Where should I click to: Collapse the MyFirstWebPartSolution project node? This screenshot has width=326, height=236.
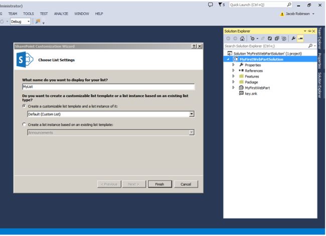pyautogui.click(x=228, y=60)
